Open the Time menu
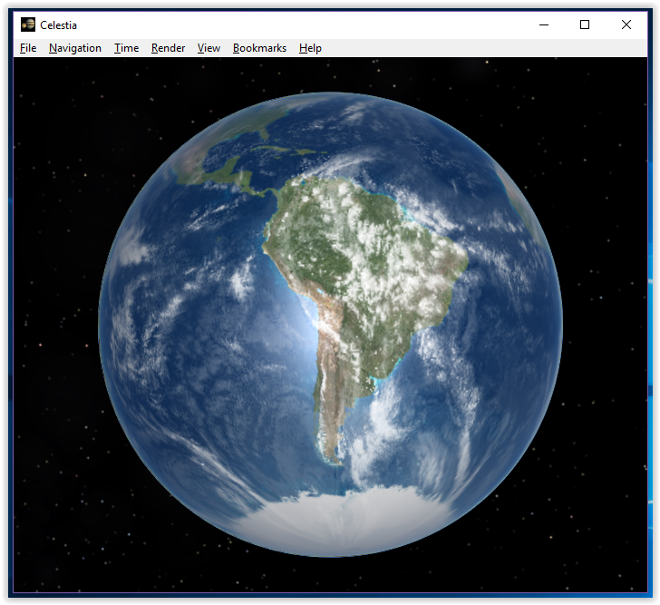The width and height of the screenshot is (660, 605). tap(126, 48)
